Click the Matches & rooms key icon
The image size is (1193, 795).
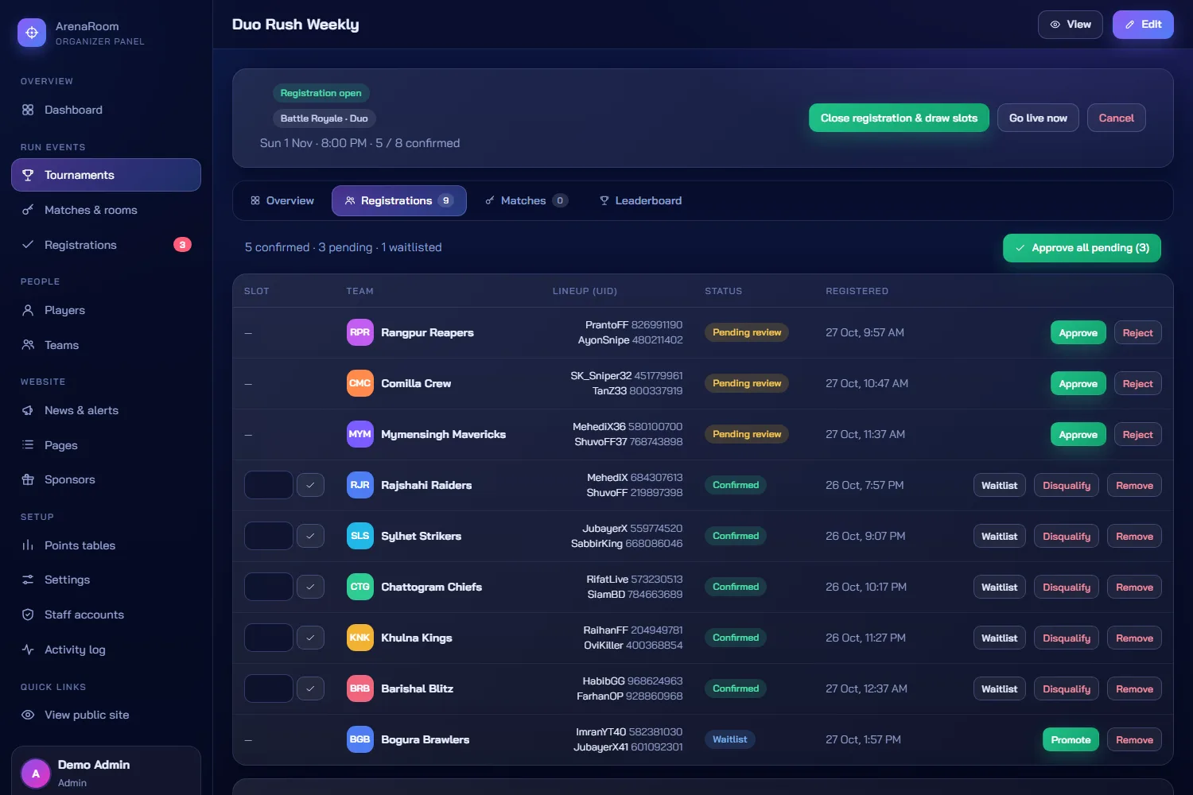[x=28, y=210]
